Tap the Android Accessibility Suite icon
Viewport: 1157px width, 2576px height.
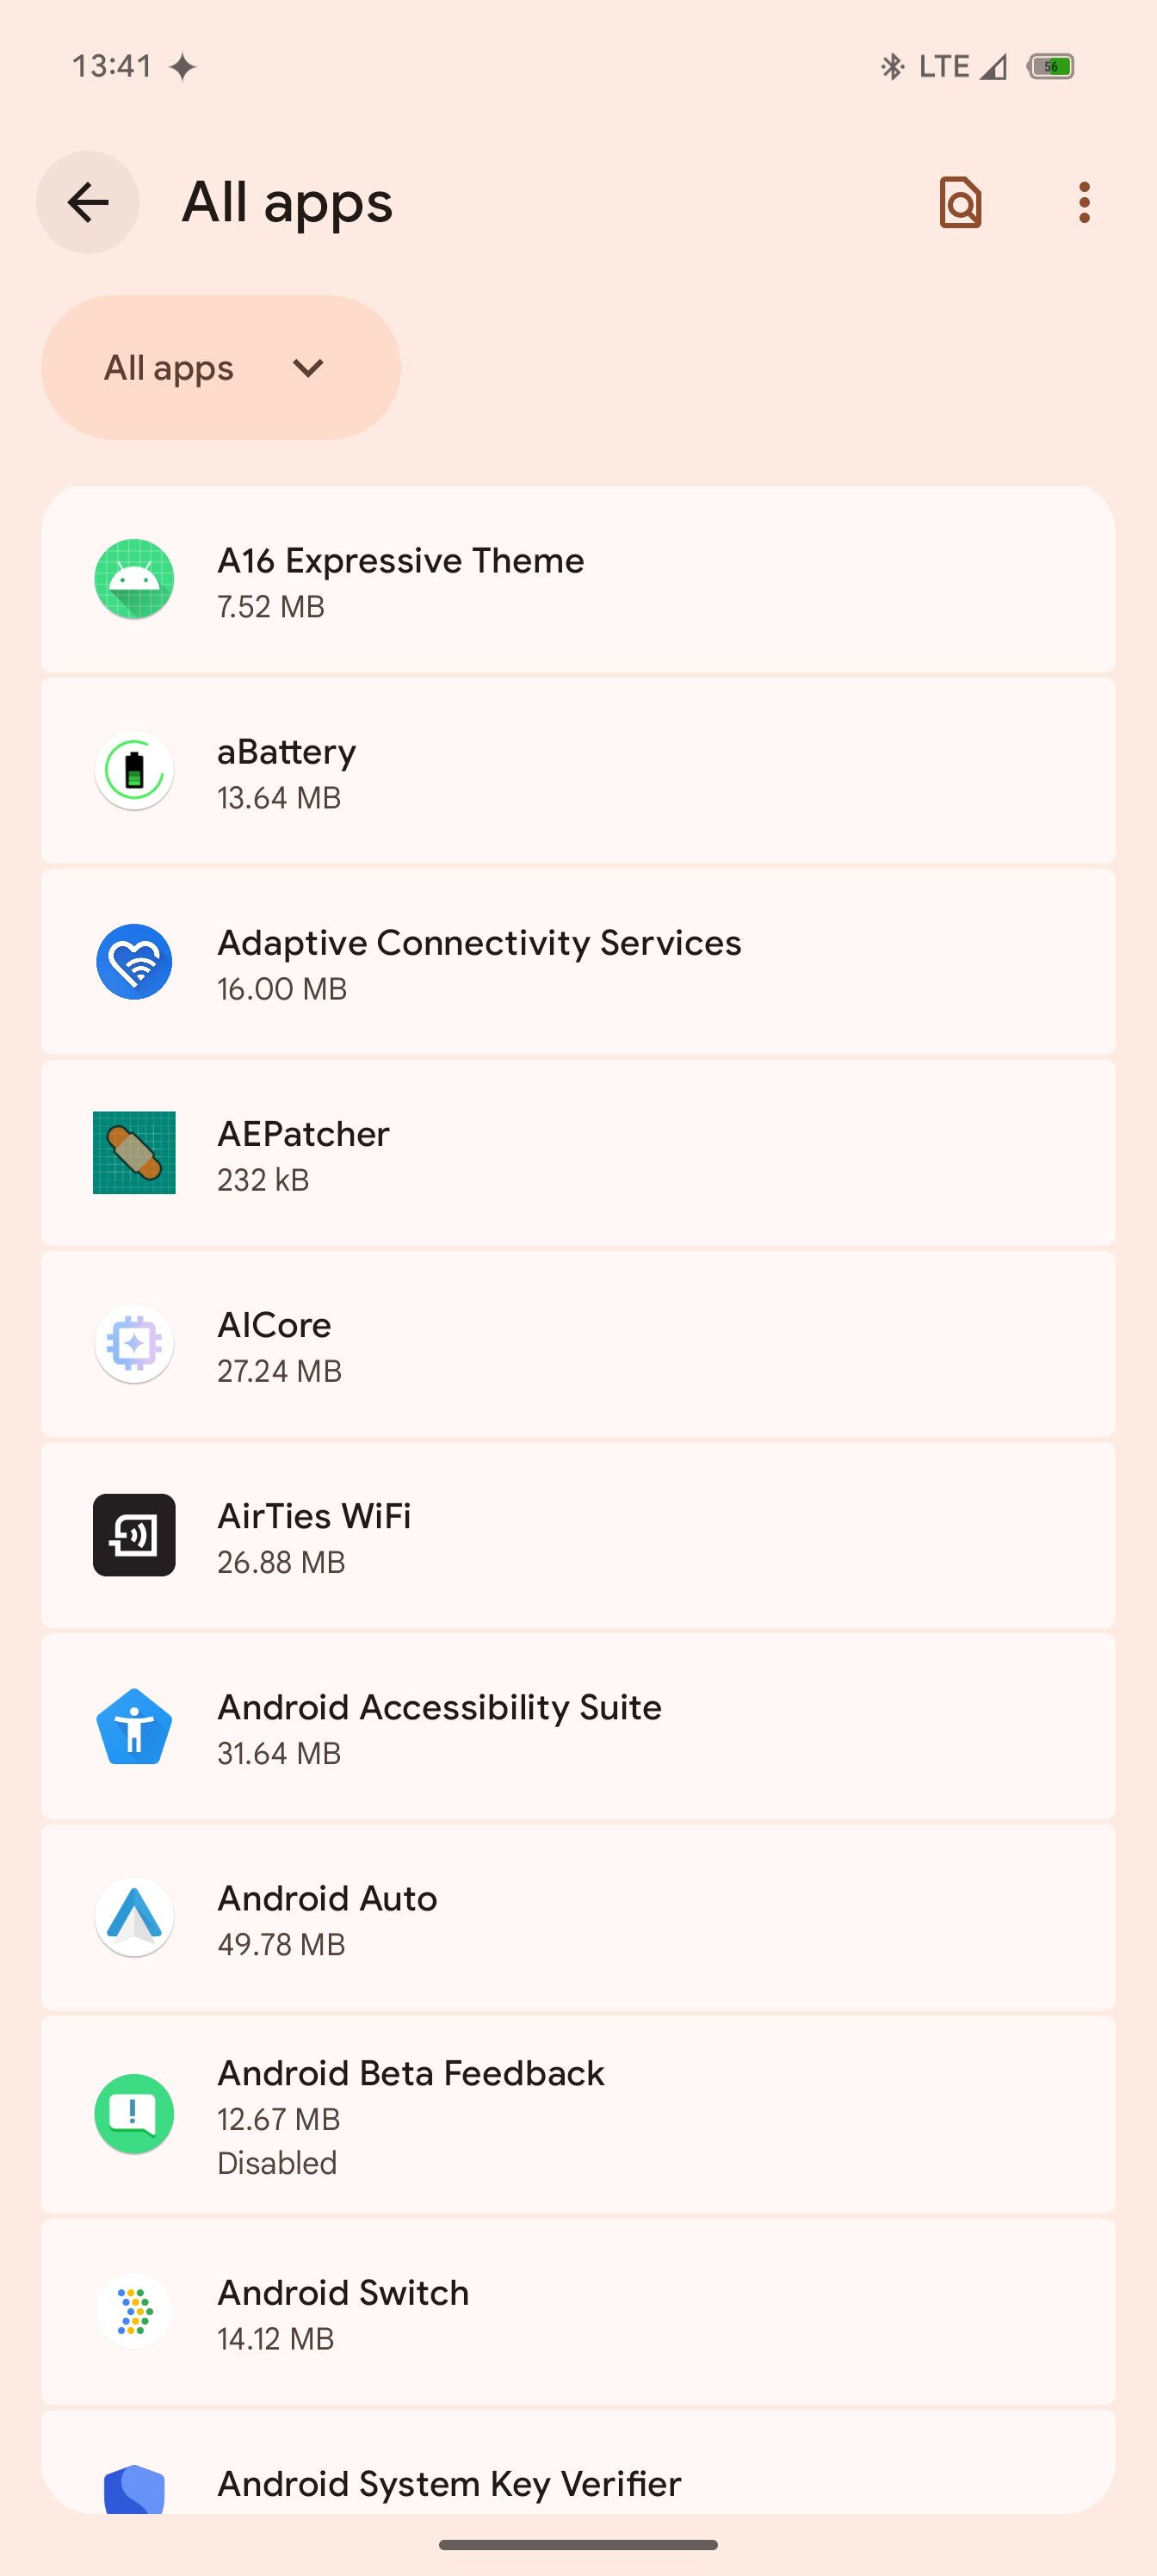pyautogui.click(x=134, y=1726)
